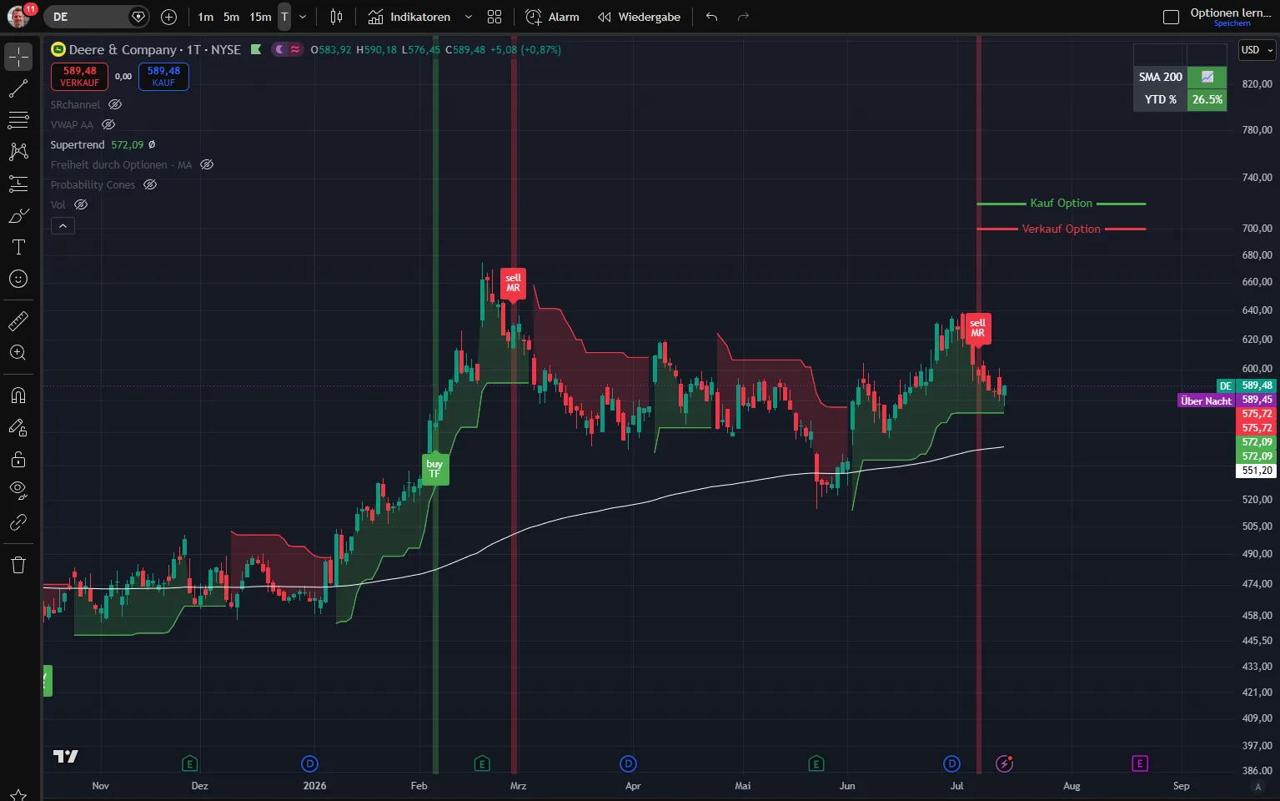Viewport: 1280px width, 801px height.
Task: Select the brush drawing tool
Action: [18, 215]
